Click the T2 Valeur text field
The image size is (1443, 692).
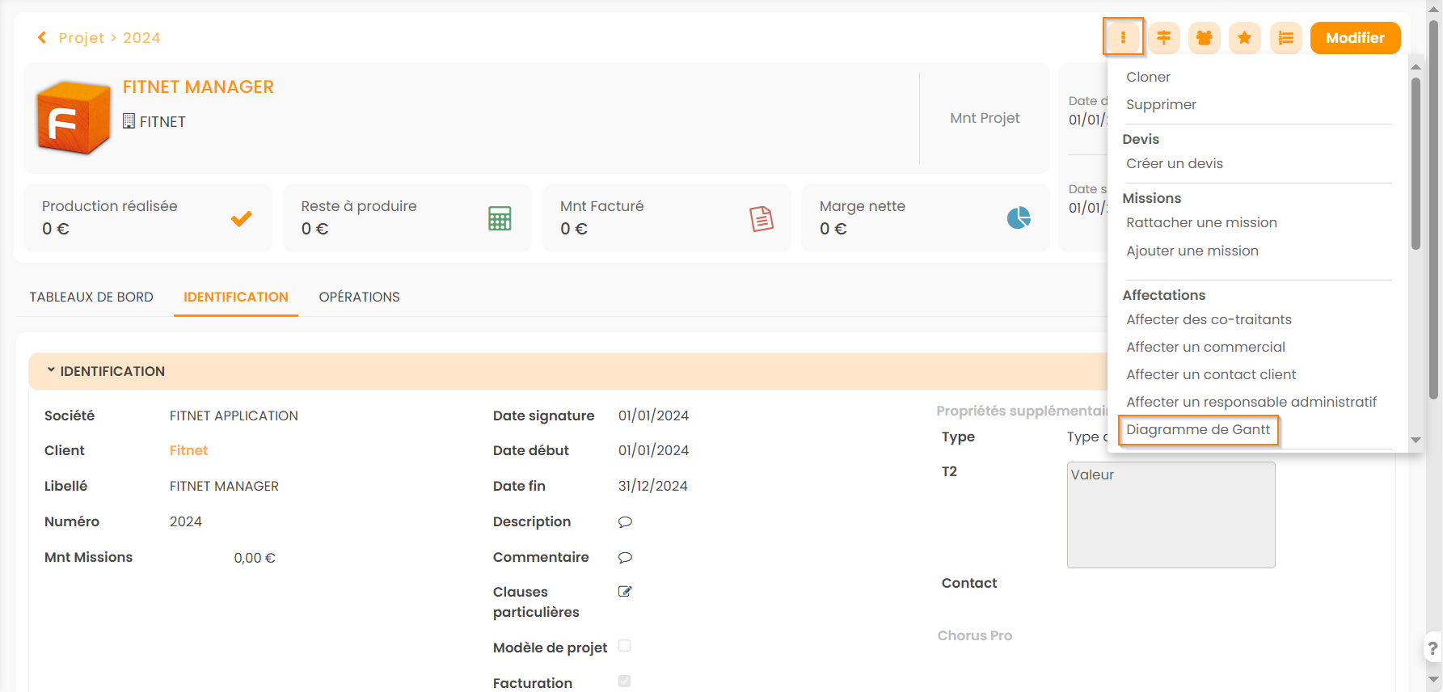1171,515
